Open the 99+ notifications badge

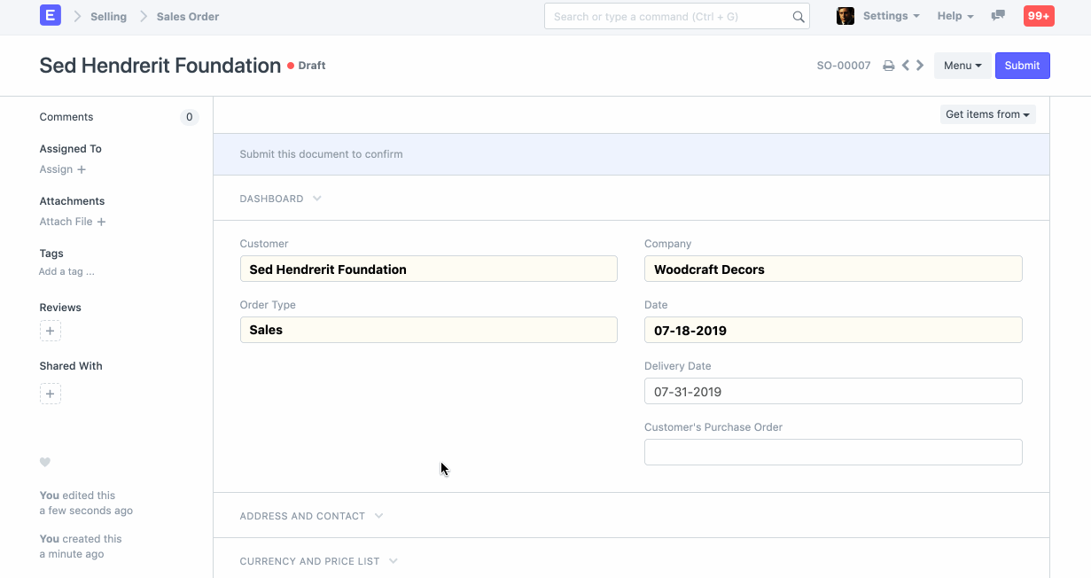coord(1039,16)
